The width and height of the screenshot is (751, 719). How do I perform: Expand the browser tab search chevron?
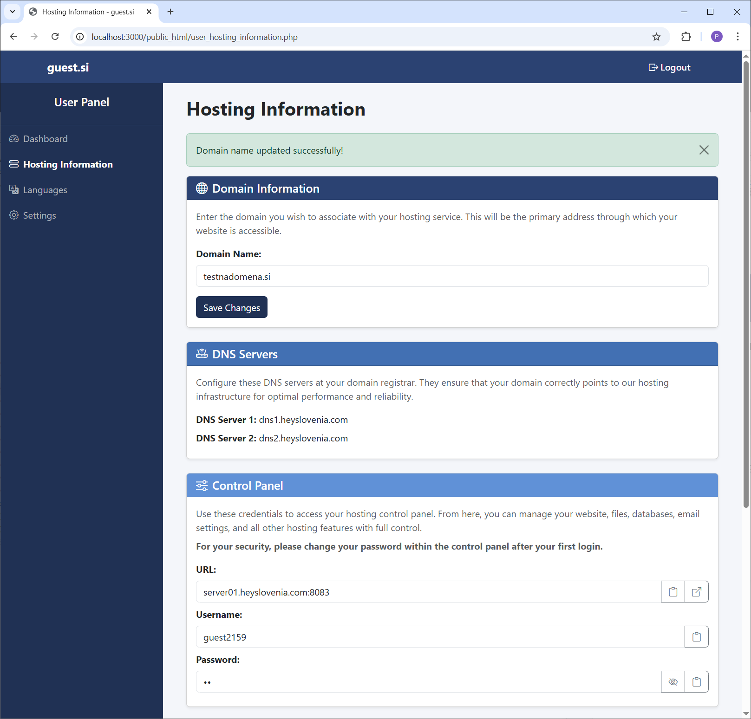point(12,12)
